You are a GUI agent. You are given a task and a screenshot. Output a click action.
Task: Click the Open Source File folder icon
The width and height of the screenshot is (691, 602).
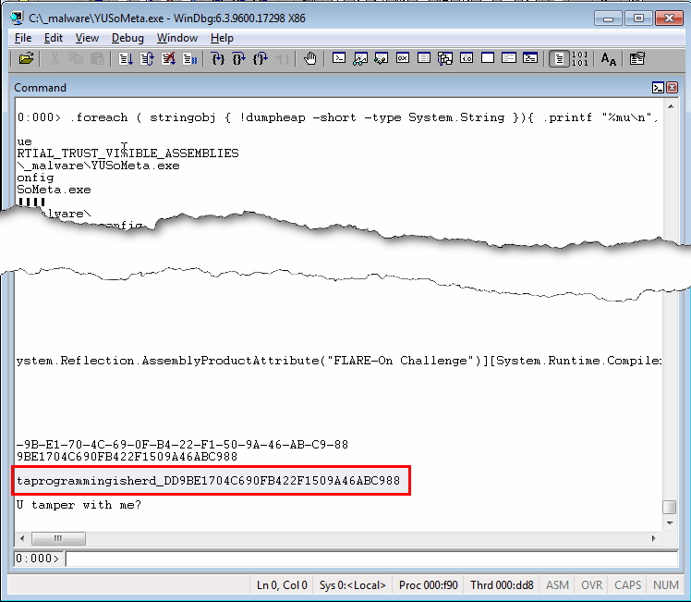[x=26, y=59]
